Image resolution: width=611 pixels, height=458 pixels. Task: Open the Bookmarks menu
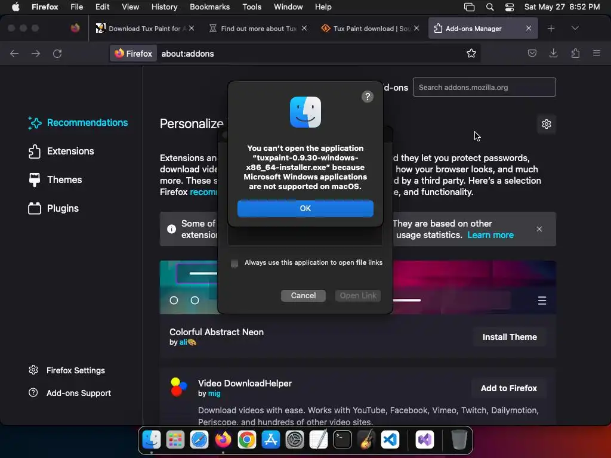209,7
